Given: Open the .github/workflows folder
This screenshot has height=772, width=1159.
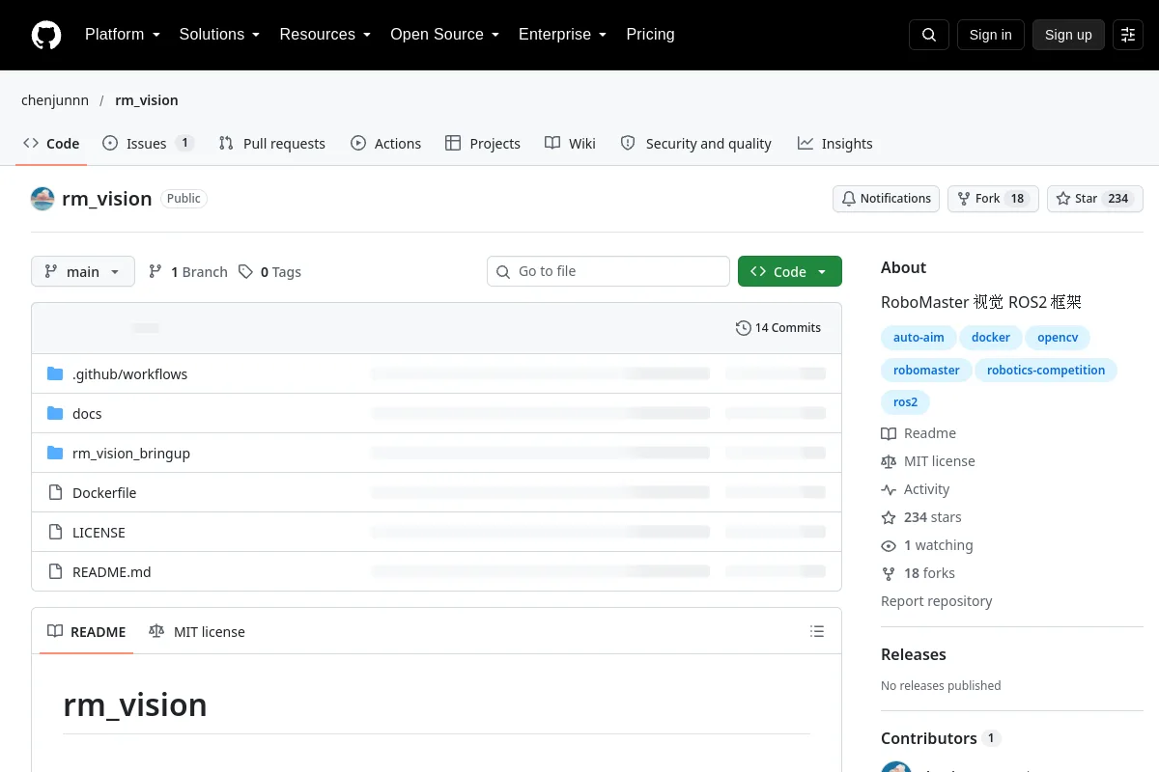Looking at the screenshot, I should [x=129, y=373].
